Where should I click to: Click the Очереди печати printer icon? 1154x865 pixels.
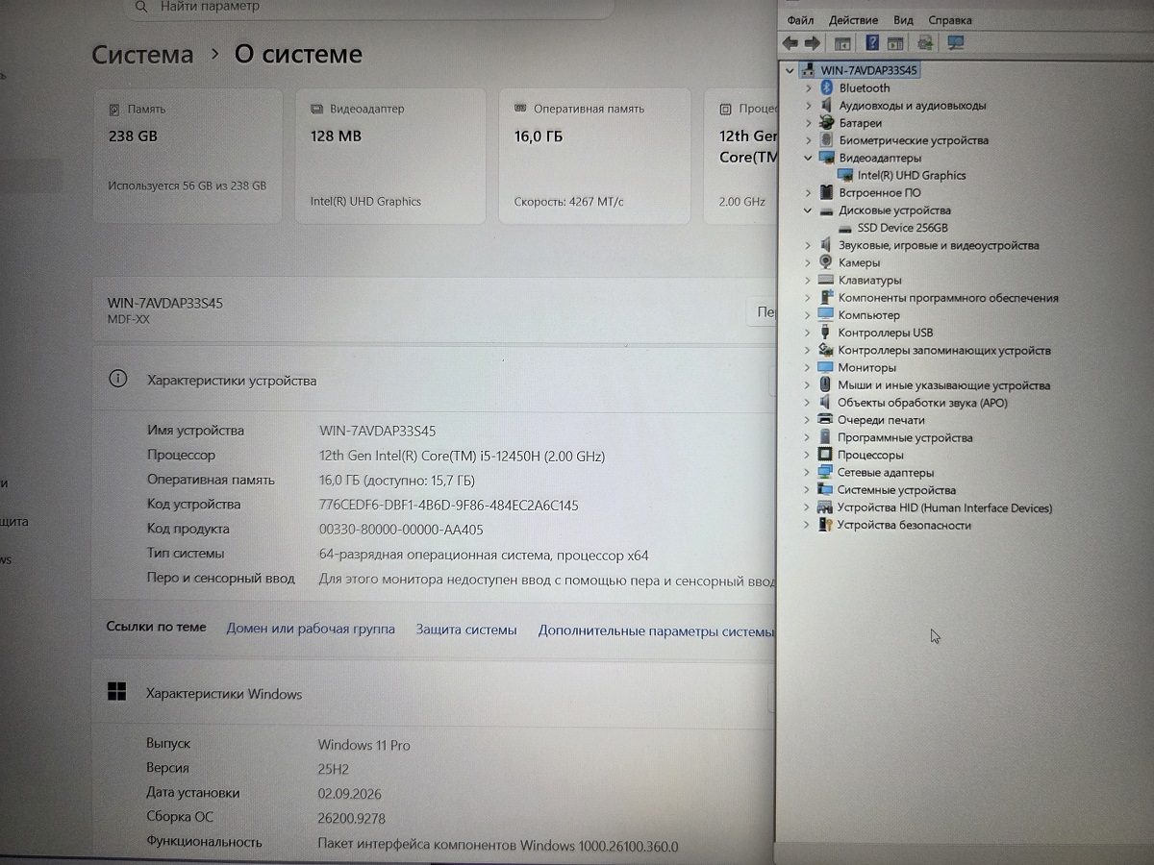click(825, 419)
